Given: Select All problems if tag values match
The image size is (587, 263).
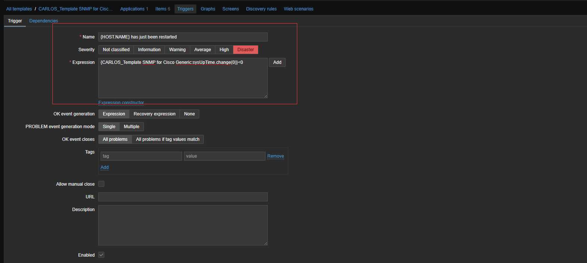Looking at the screenshot, I should (168, 139).
